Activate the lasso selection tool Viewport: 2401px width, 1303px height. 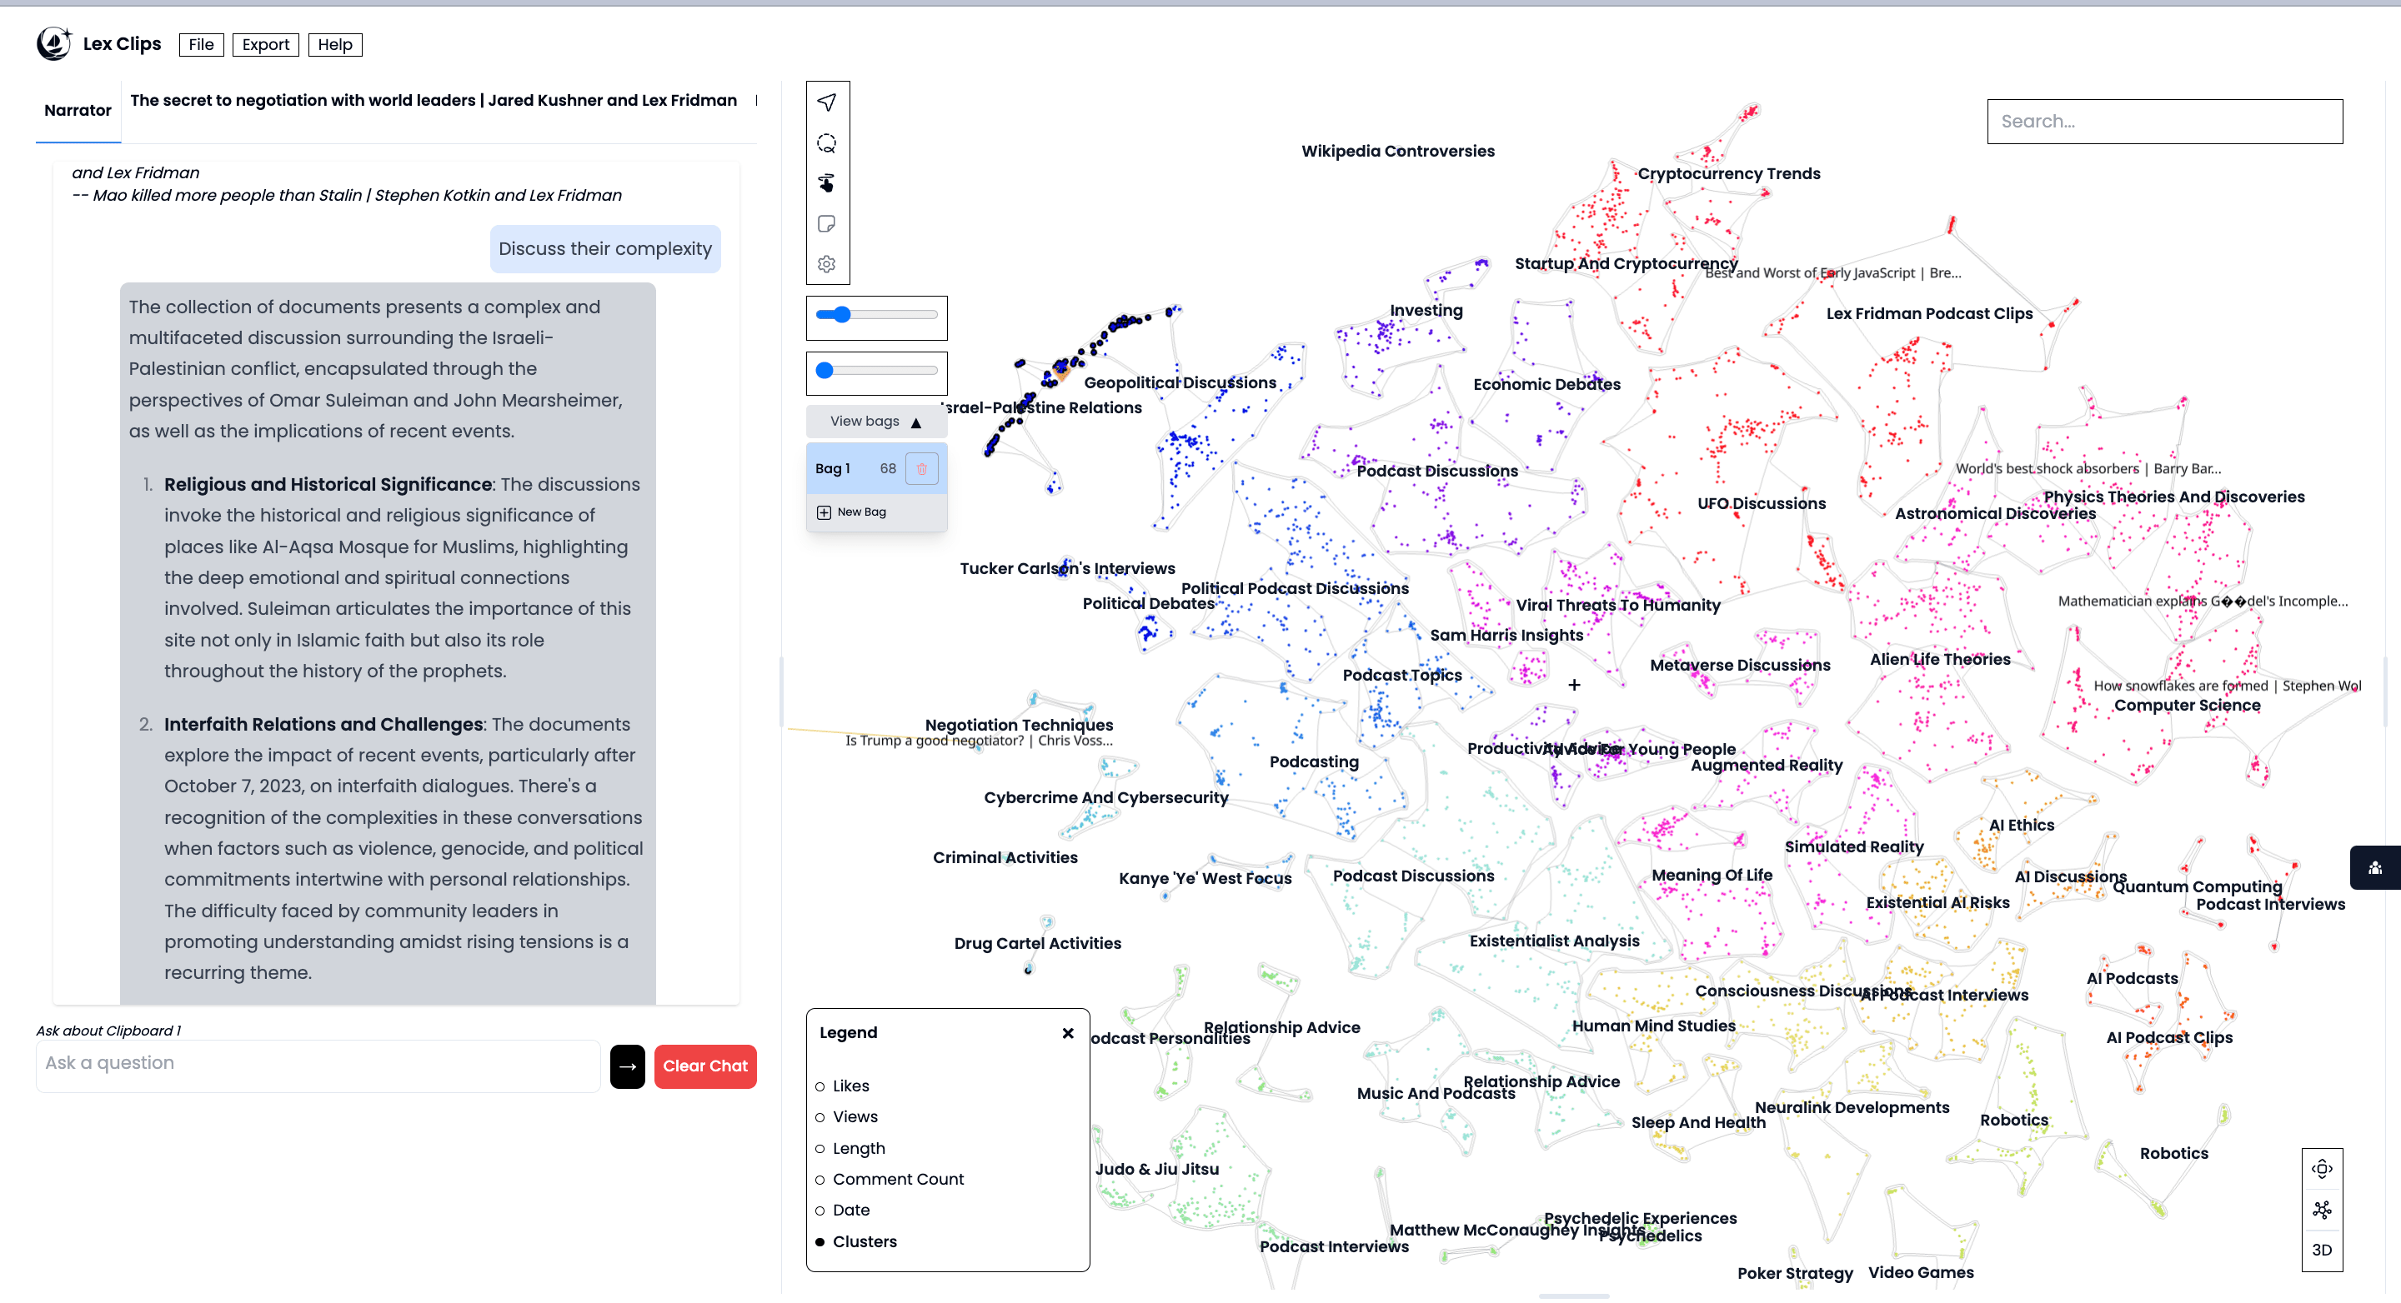pos(827,143)
